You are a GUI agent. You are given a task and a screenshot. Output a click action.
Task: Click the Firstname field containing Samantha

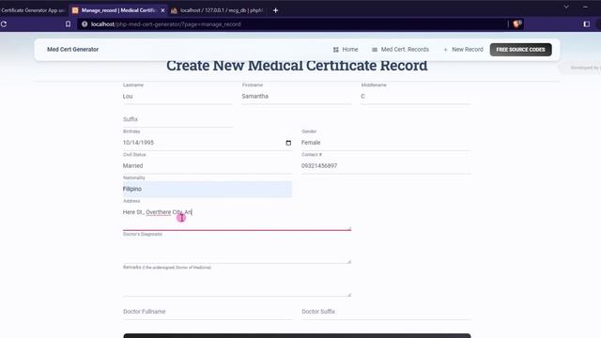pos(297,96)
